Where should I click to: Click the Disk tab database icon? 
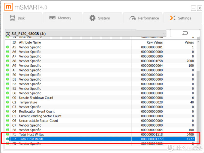[x=12, y=18]
